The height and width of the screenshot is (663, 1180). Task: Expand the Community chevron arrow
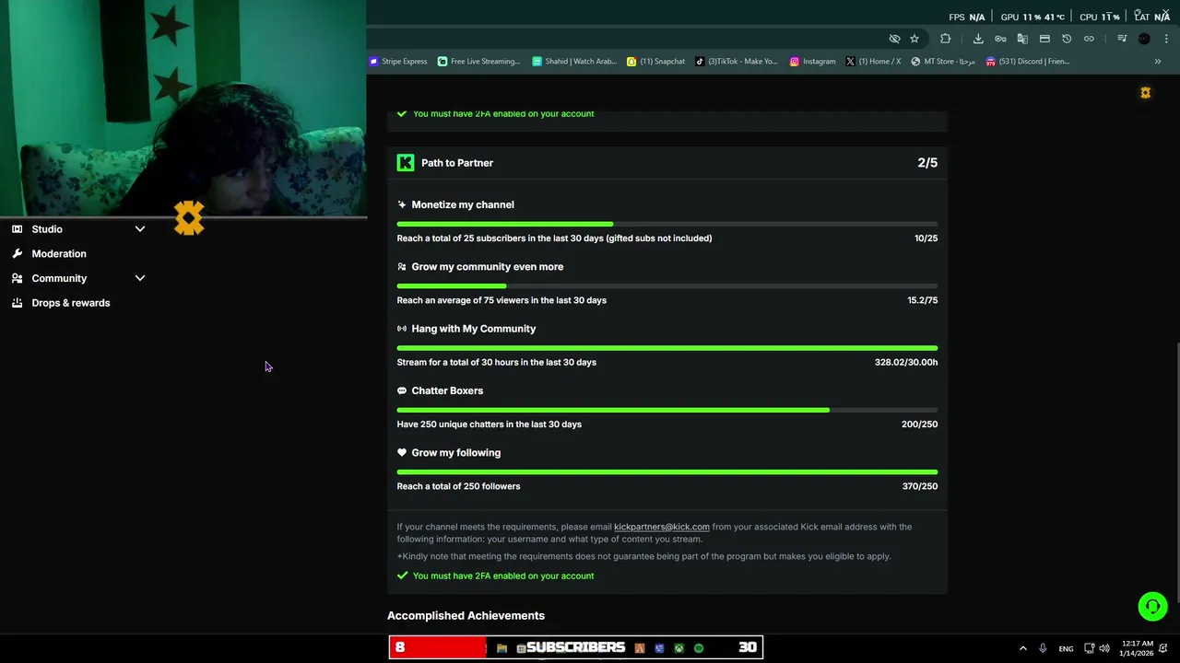point(140,278)
